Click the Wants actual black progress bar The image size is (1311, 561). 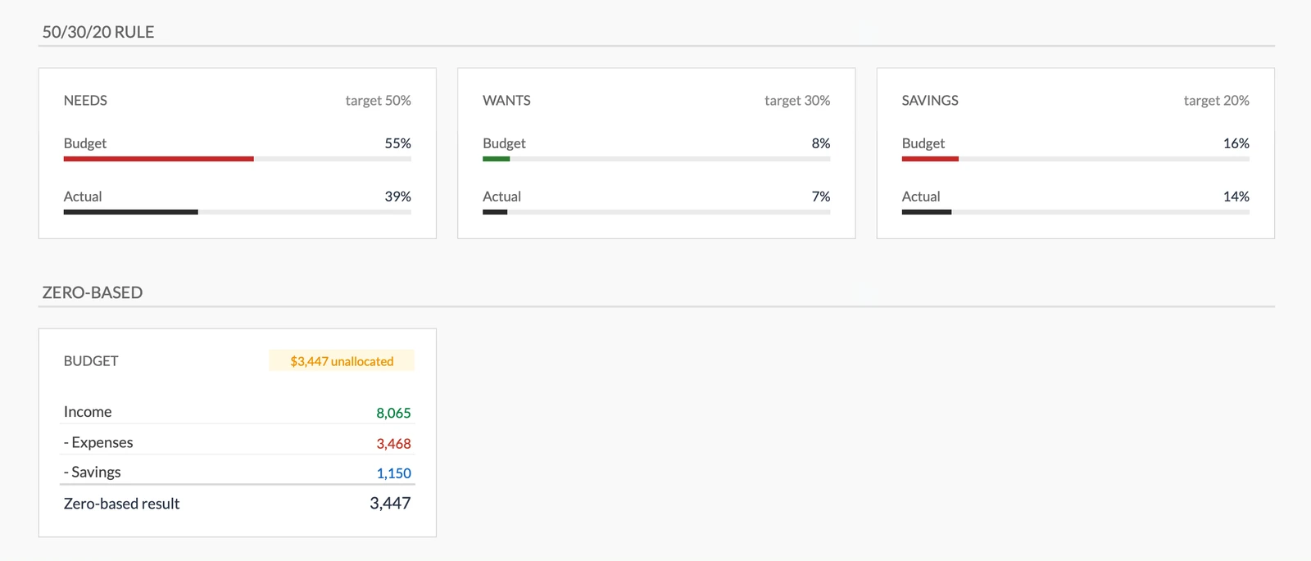coord(495,212)
